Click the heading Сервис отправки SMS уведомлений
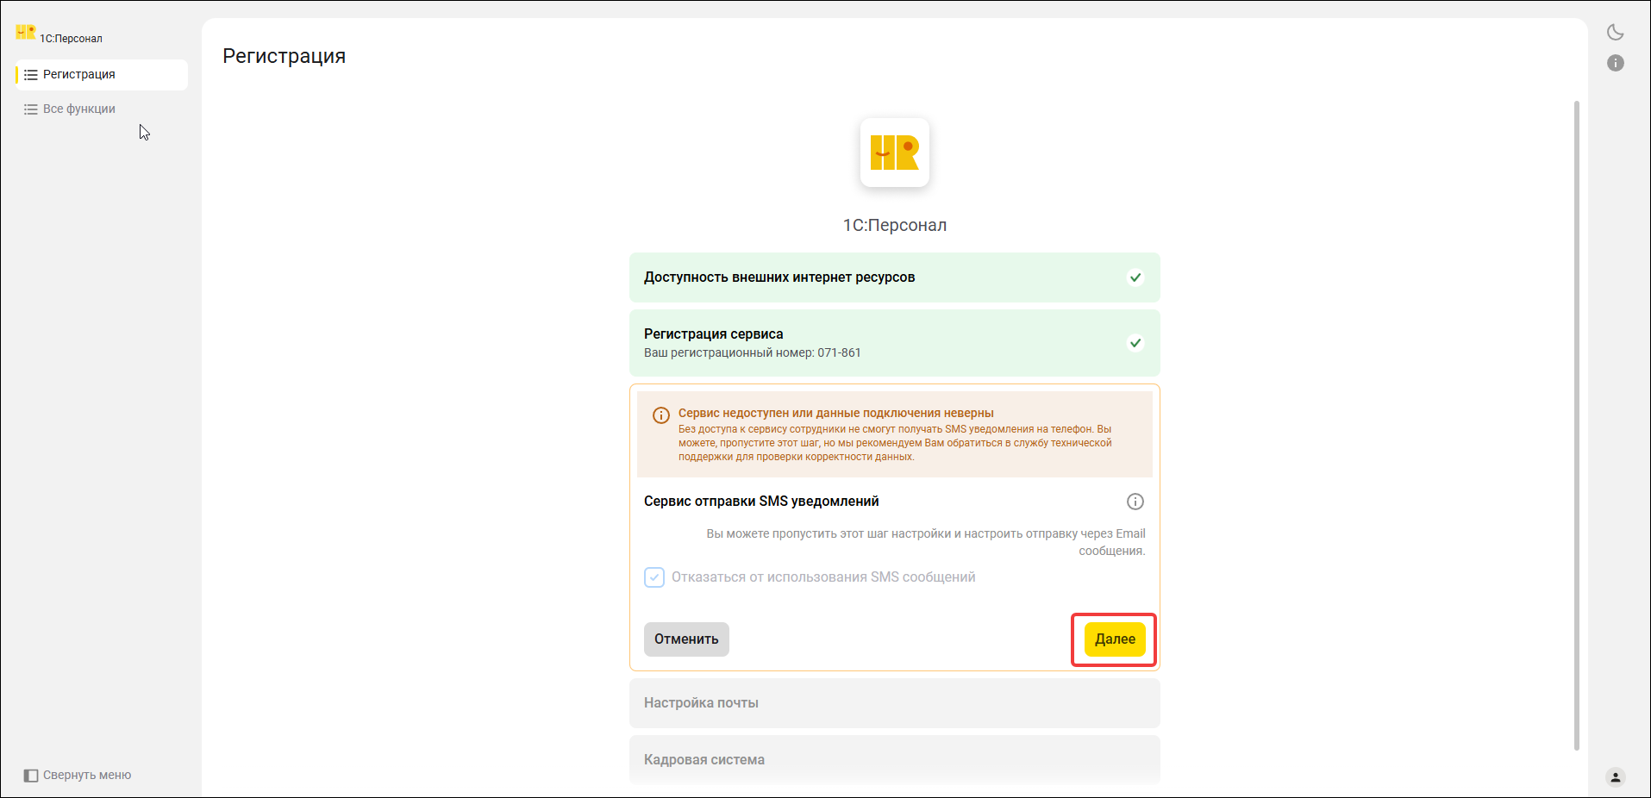 click(761, 502)
